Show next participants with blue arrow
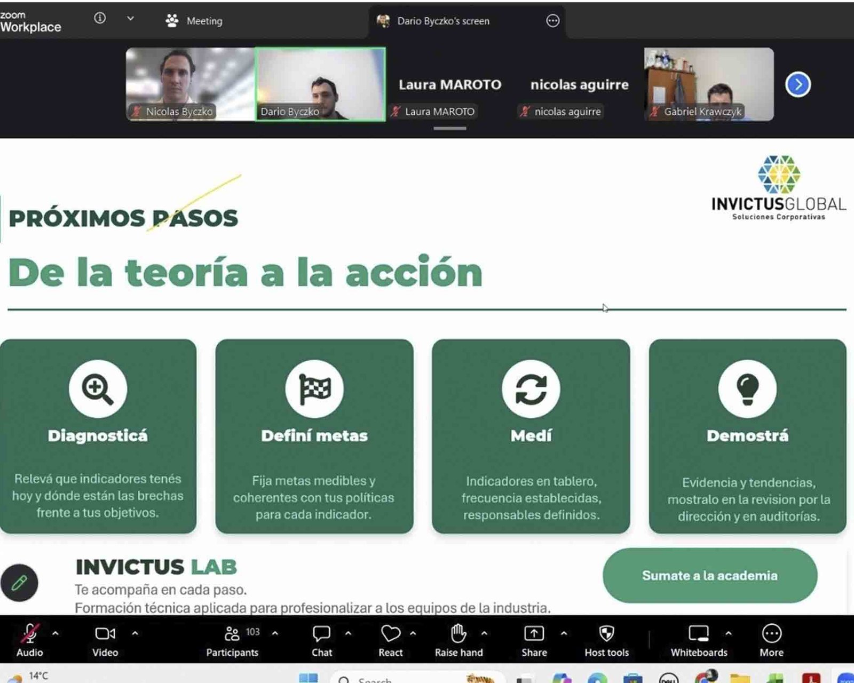Screen dimensions: 854x683 coord(798,84)
